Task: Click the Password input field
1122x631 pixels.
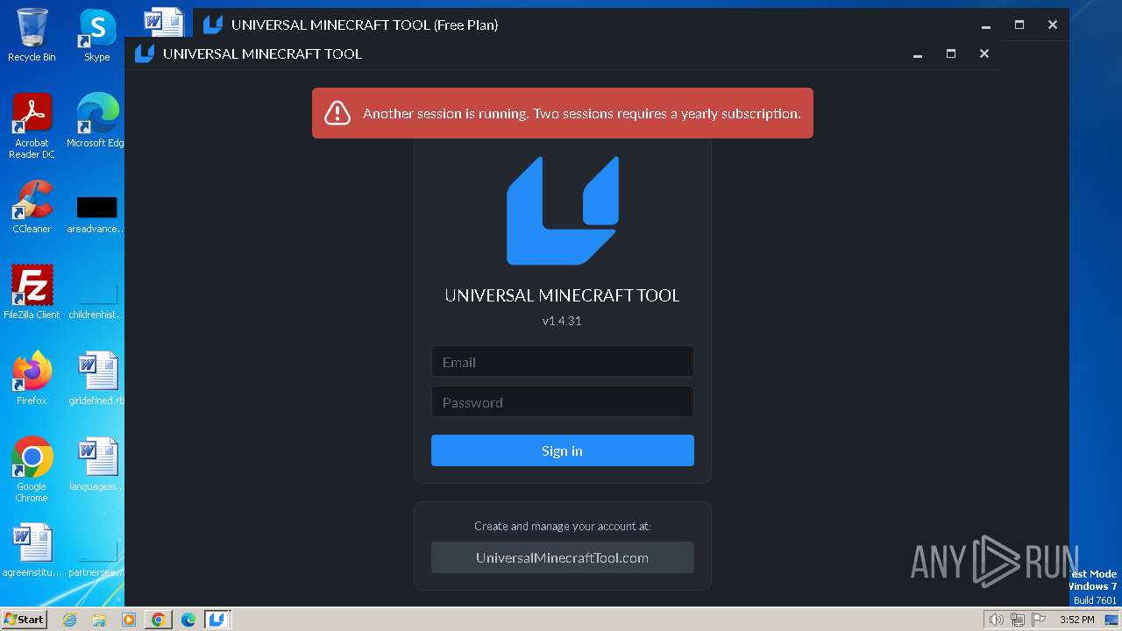Action: [562, 401]
